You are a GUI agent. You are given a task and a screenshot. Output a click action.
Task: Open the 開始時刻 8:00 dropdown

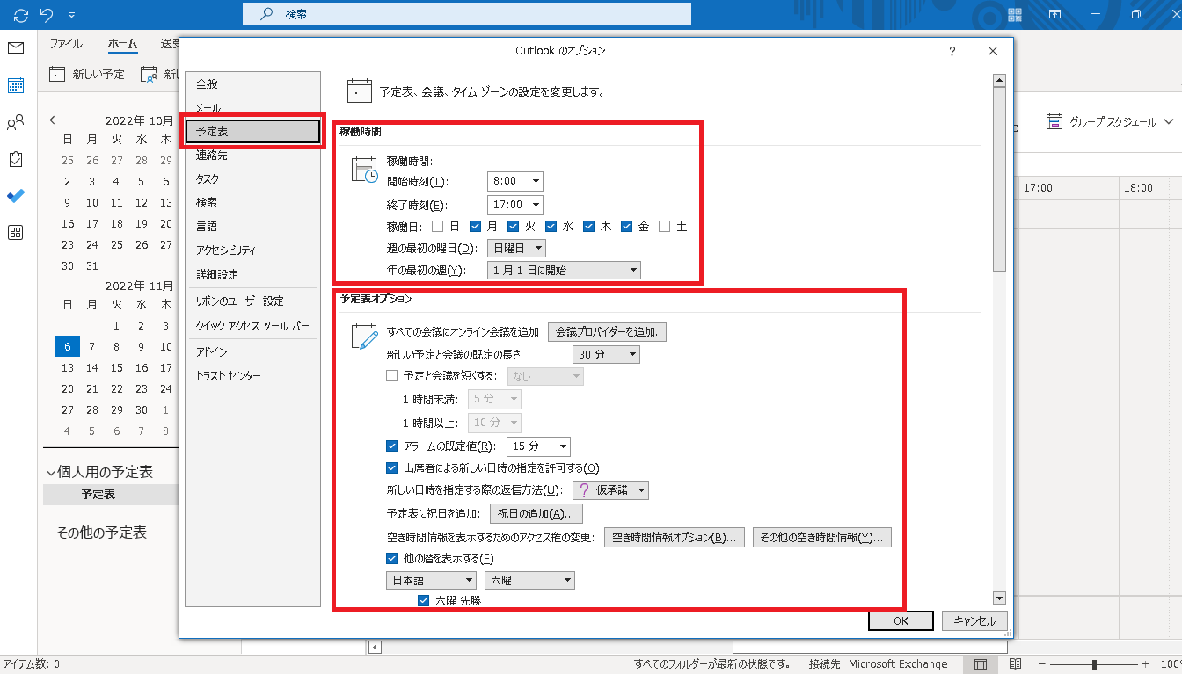click(x=514, y=181)
